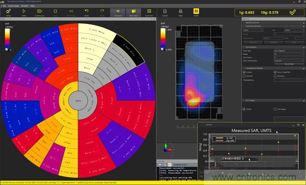Click the yellow M mode icon
This screenshot has height=185, width=306.
coord(196,11)
